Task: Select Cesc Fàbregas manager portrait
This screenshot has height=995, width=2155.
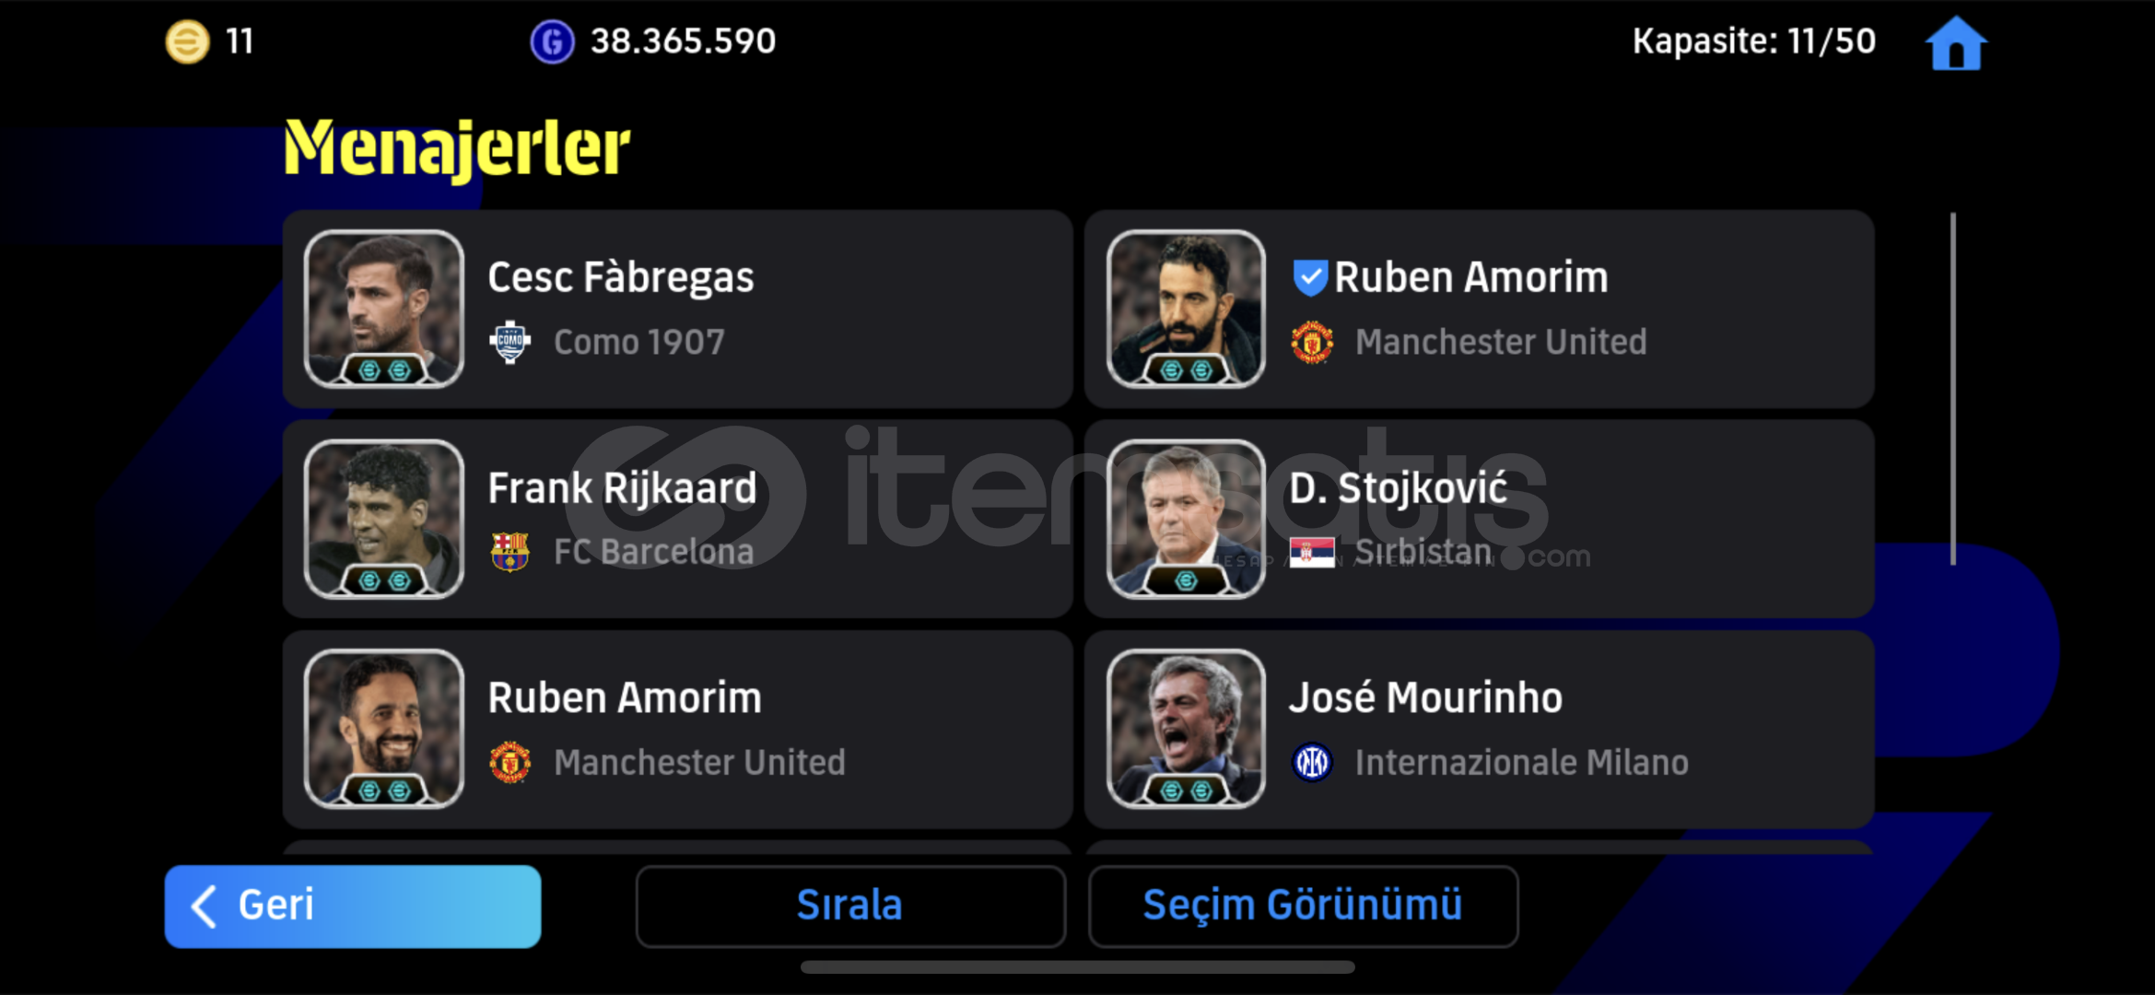Action: tap(384, 309)
